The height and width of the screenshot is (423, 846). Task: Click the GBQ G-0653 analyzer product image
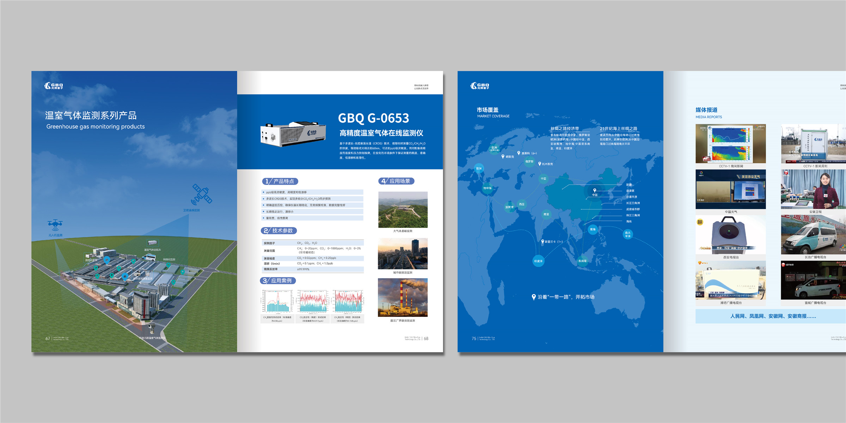pos(293,134)
